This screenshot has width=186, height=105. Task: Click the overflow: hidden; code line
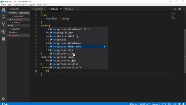(x=58, y=19)
